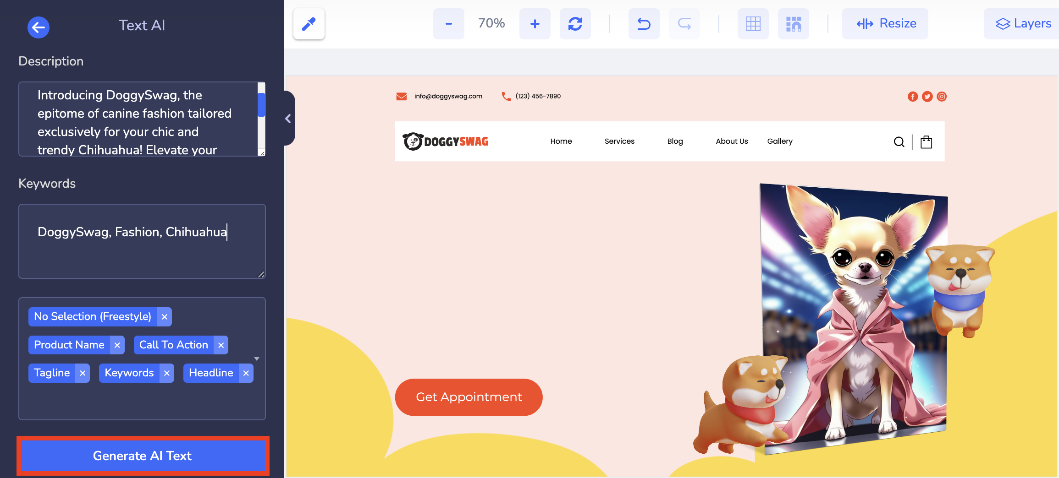Image resolution: width=1059 pixels, height=478 pixels.
Task: Expand more text type options with the chevron
Action: (256, 358)
